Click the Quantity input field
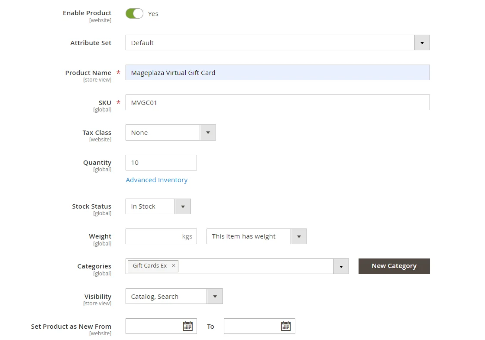Image resolution: width=485 pixels, height=340 pixels. pos(161,163)
